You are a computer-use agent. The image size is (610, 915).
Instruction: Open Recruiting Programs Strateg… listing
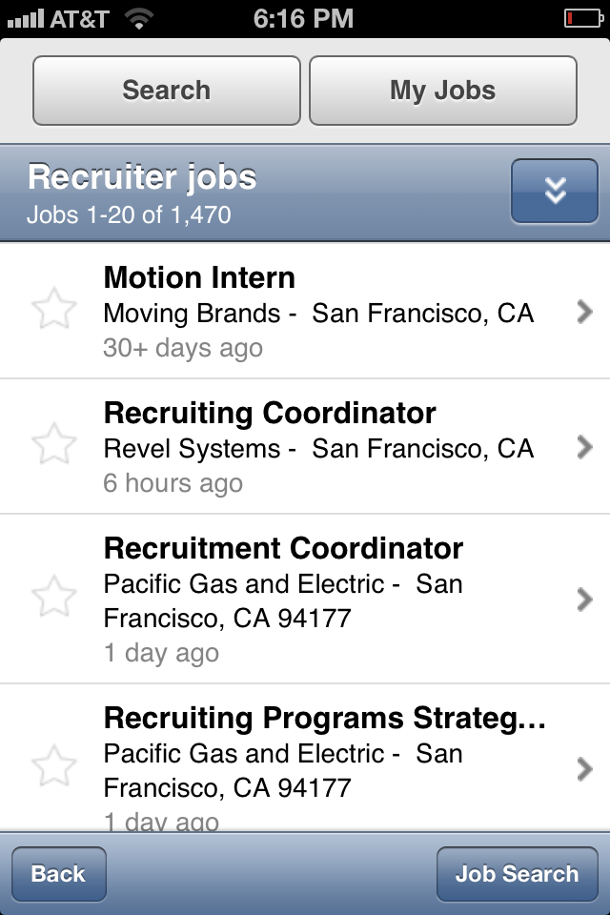click(324, 718)
